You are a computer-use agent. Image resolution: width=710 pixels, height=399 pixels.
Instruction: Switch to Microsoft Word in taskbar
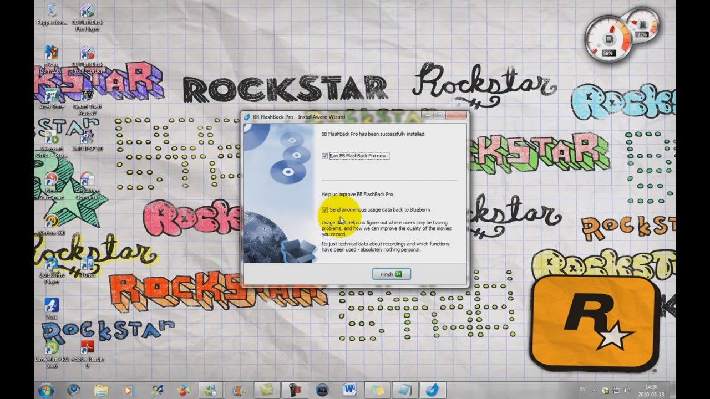point(349,390)
